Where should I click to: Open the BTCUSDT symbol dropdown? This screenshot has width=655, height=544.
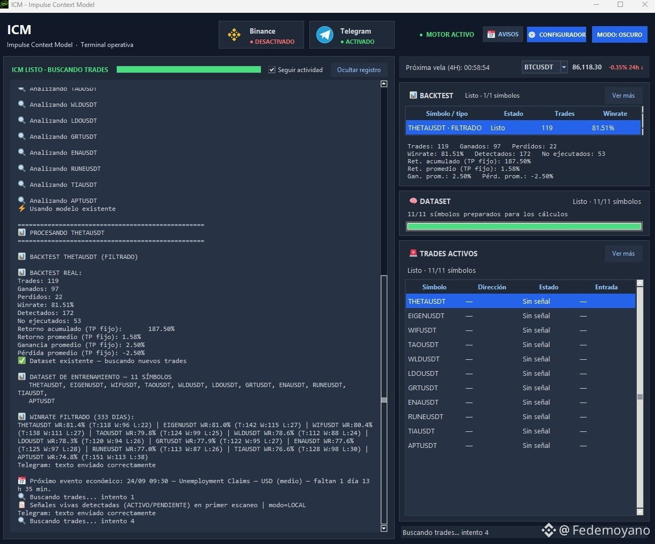point(564,67)
